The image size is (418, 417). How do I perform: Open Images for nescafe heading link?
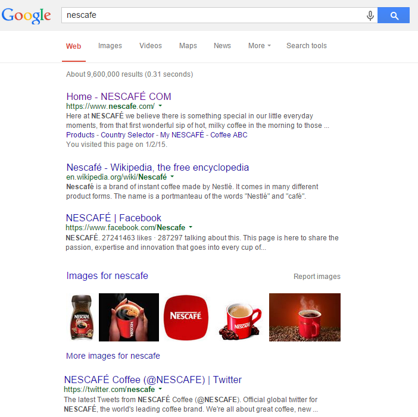coord(107,276)
